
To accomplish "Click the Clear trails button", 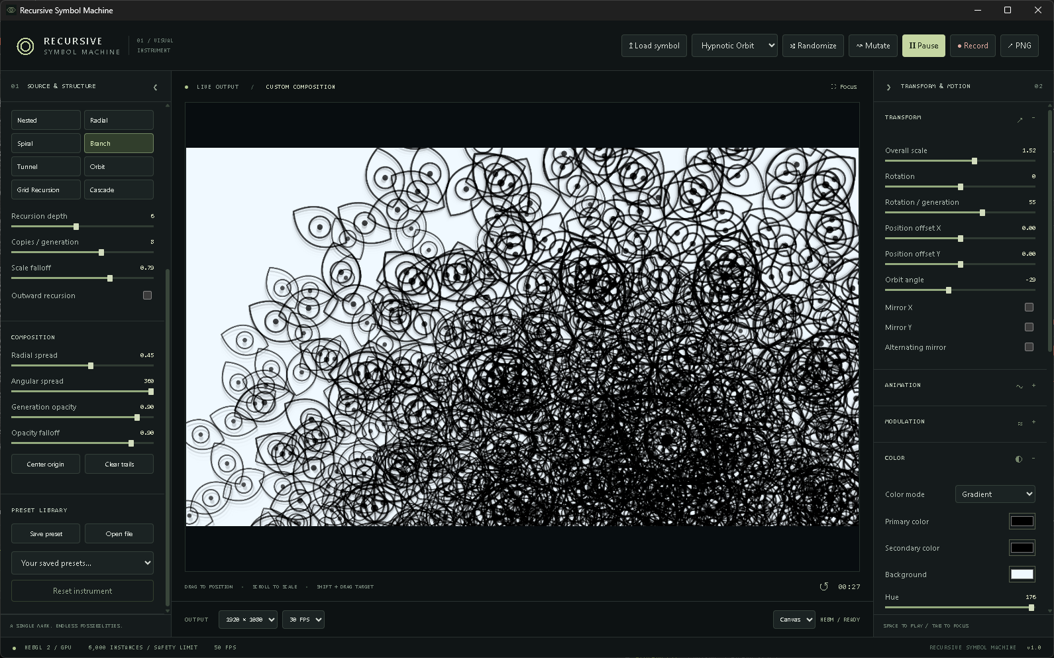I will 119,465.
